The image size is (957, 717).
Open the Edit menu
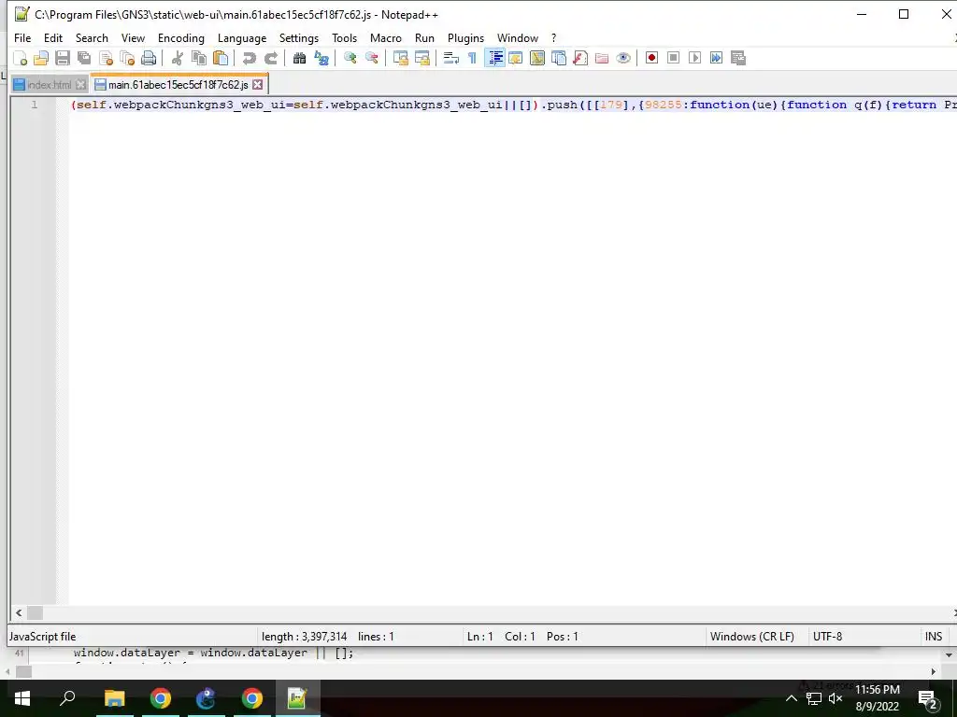[x=53, y=37]
